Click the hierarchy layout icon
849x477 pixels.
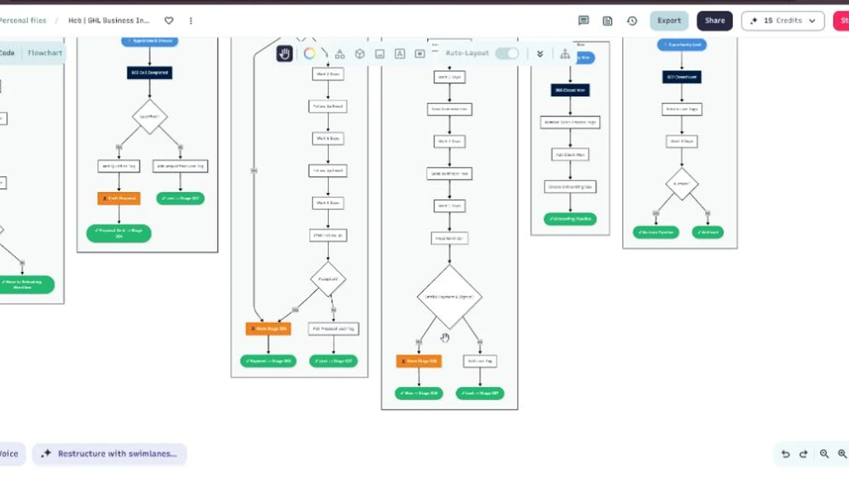pyautogui.click(x=565, y=54)
